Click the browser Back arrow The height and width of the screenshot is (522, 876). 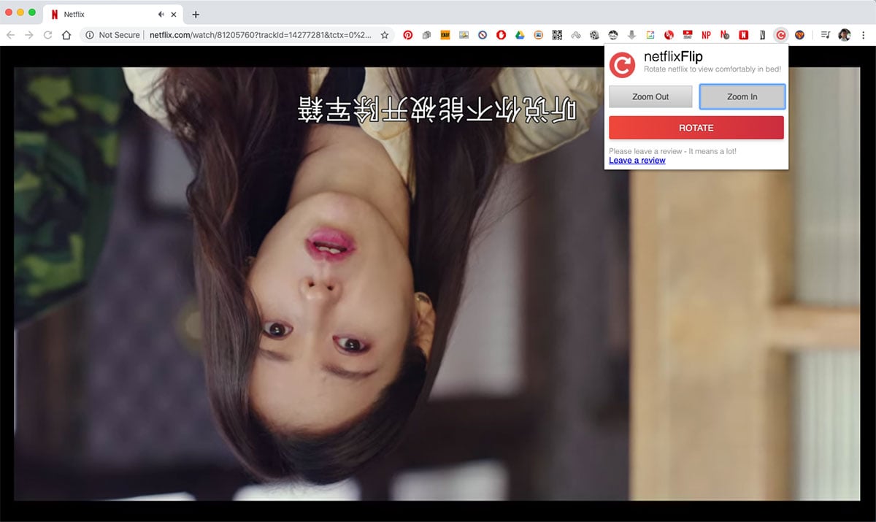pyautogui.click(x=11, y=34)
